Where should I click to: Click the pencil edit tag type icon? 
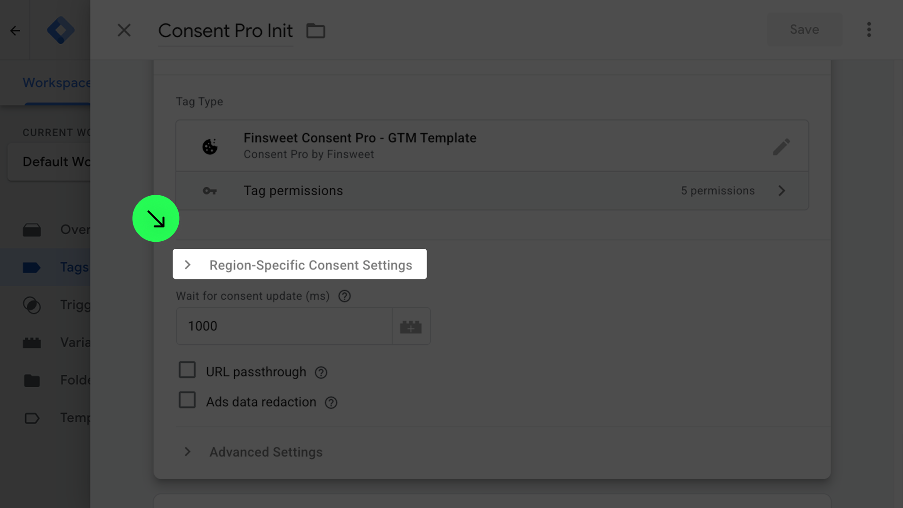[781, 147]
